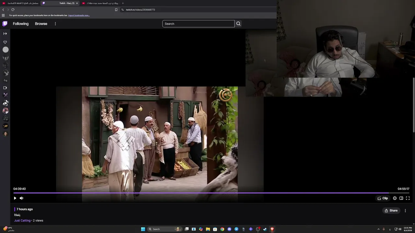
Task: Enter fullscreen video mode
Action: pyautogui.click(x=408, y=198)
